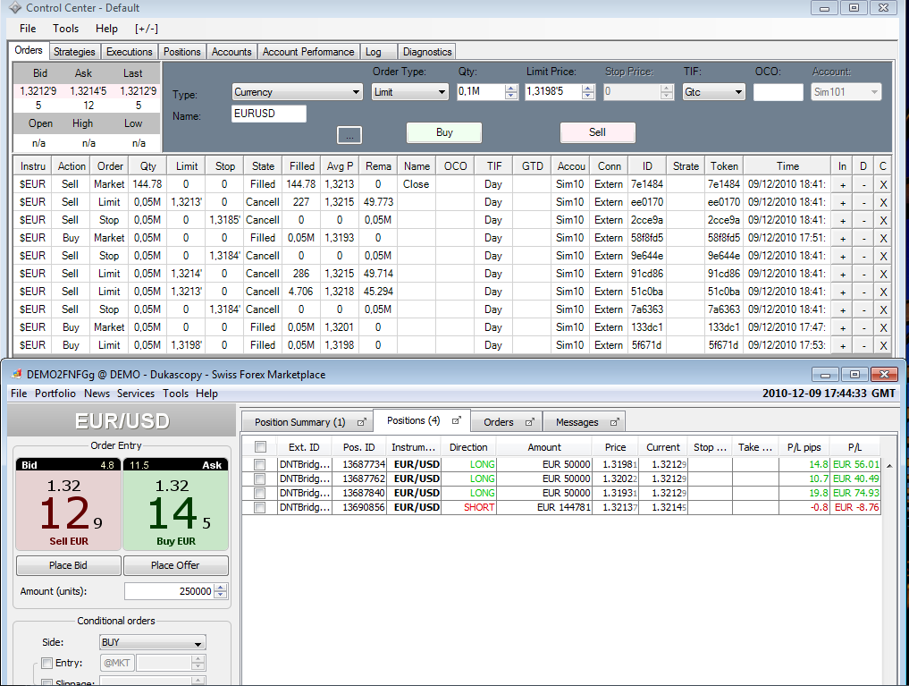
Task: Detach the Position Summary tab via its pop-out icon
Action: coord(362,422)
